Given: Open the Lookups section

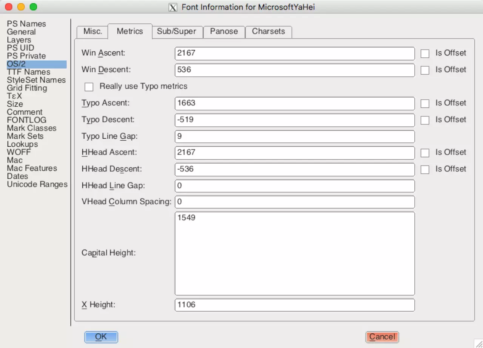Looking at the screenshot, I should [x=22, y=144].
